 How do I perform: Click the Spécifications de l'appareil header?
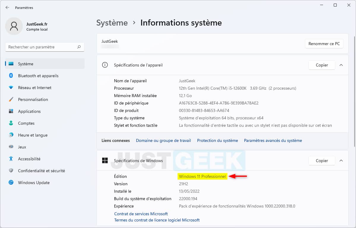coord(222,65)
